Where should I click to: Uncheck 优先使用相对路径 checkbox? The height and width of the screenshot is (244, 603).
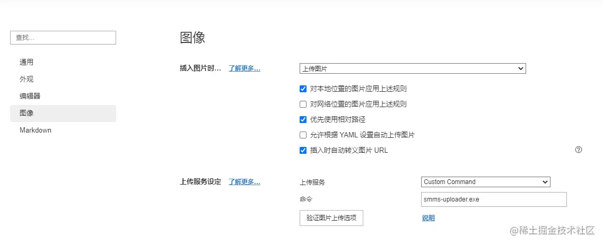pyautogui.click(x=303, y=120)
